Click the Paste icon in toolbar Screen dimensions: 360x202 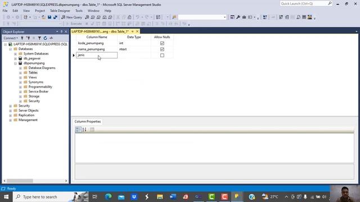pyautogui.click(x=129, y=17)
